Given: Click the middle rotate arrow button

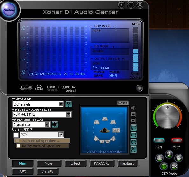Looking at the screenshot, I should [x=134, y=135].
